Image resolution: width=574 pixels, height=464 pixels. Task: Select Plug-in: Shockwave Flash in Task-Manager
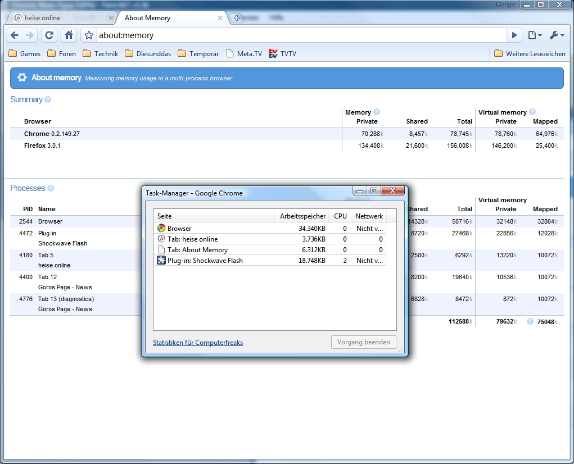[x=270, y=260]
